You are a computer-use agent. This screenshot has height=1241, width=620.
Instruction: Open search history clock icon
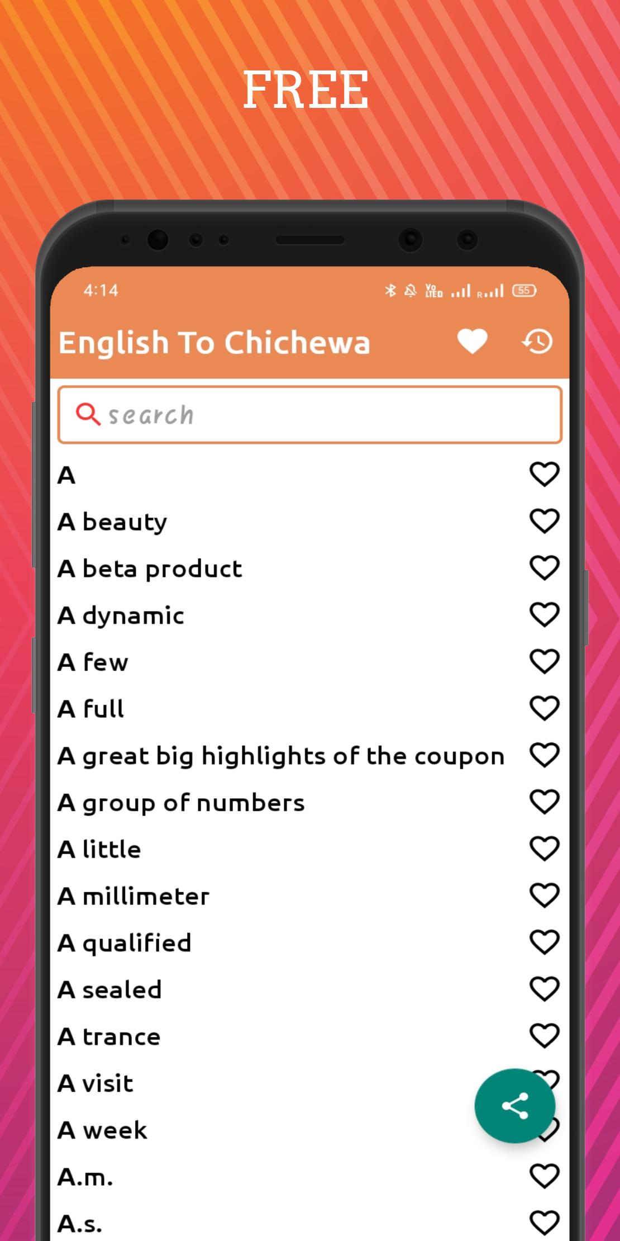[x=537, y=342]
